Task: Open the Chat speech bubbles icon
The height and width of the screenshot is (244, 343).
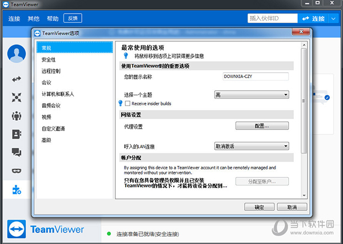Action: click(x=17, y=152)
